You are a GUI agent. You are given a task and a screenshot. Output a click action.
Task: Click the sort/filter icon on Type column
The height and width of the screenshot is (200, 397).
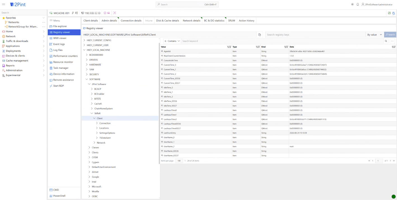pos(258,47)
